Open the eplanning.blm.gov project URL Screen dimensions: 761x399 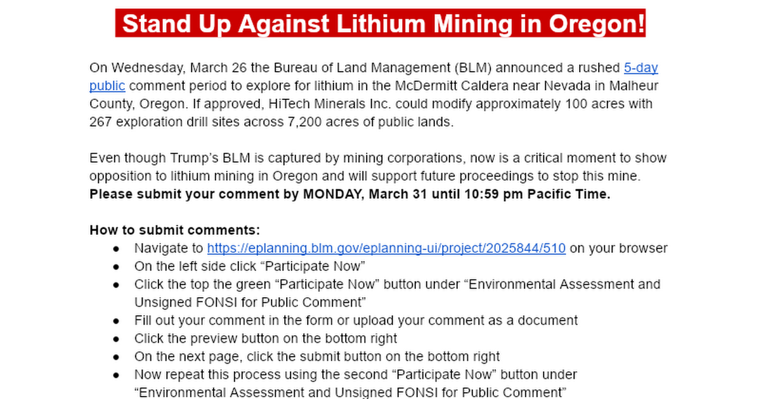pos(386,248)
